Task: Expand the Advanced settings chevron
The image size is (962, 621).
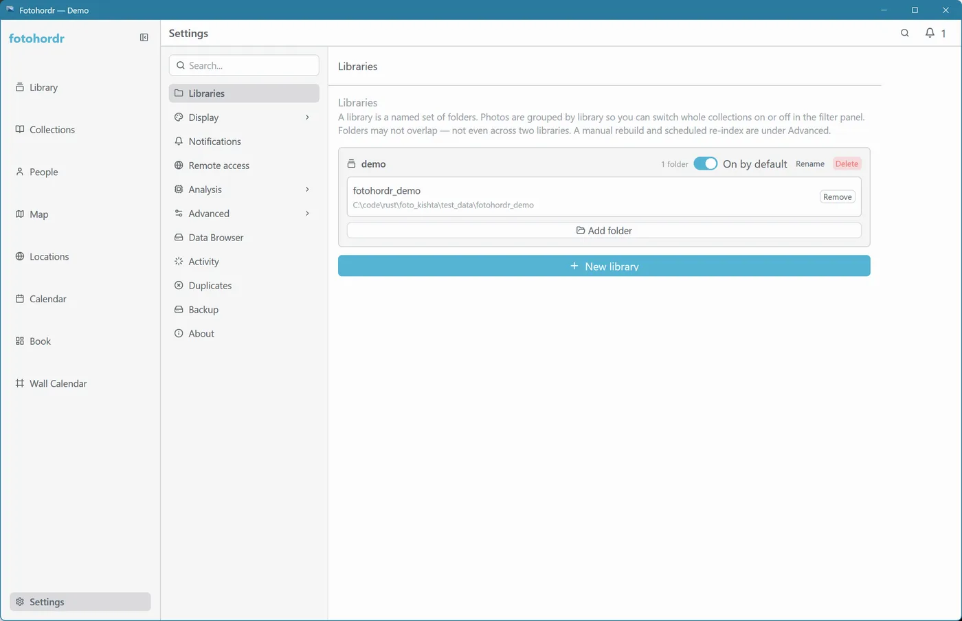Action: click(307, 214)
